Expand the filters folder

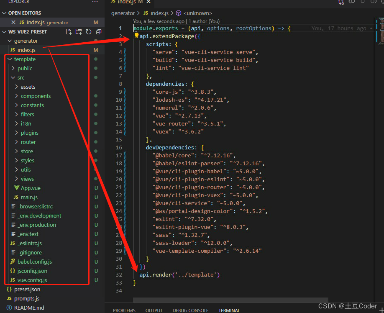[x=16, y=114]
